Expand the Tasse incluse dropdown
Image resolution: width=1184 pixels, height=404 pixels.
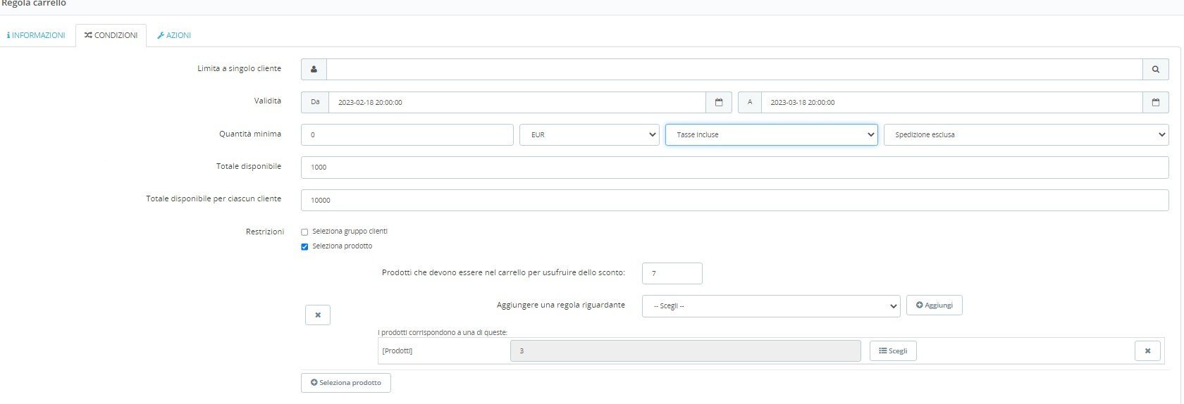coord(772,134)
